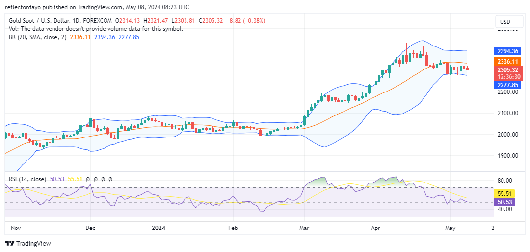Click the reflectordayo published header text

[97, 7]
